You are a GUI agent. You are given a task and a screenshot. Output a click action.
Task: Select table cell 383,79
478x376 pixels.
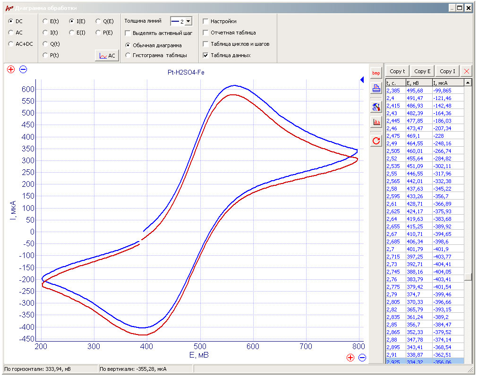click(x=419, y=279)
